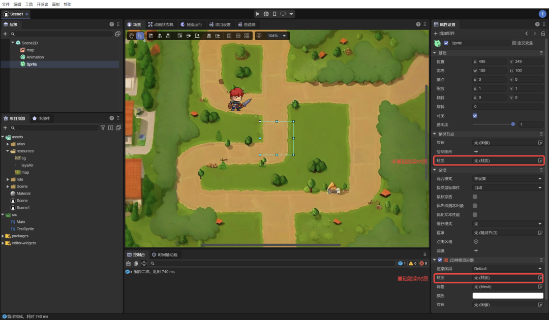Open the 文件 menu
Screen dimensions: 549x320
click(x=6, y=4)
